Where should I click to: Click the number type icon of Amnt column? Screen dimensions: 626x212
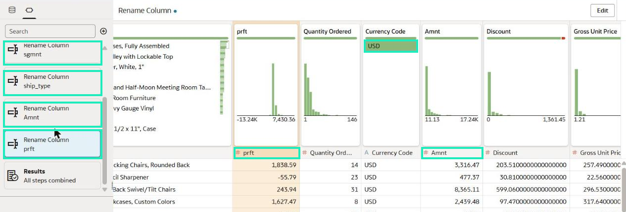coord(426,153)
